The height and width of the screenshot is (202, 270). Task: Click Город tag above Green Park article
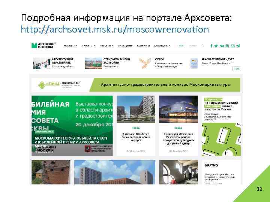point(136,128)
